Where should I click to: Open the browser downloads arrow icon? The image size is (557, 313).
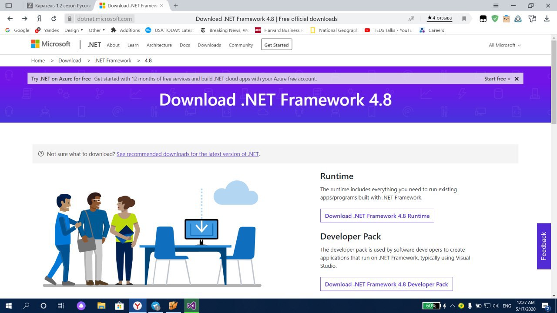click(547, 19)
